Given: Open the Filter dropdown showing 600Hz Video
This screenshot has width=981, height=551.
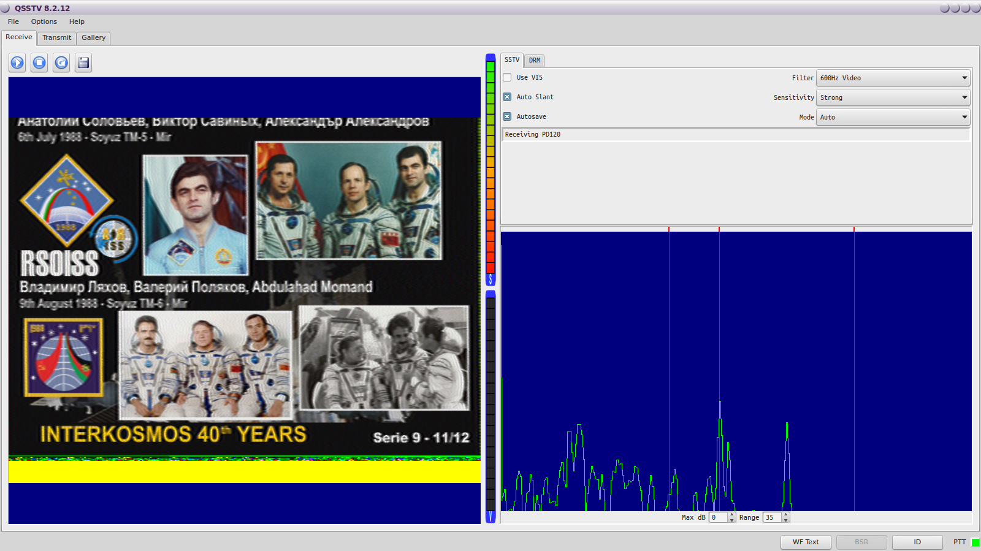Looking at the screenshot, I should pos(893,78).
